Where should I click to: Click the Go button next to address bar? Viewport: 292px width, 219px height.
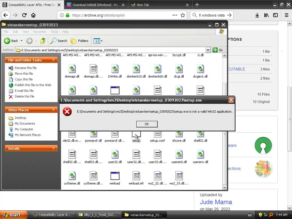point(218,50)
